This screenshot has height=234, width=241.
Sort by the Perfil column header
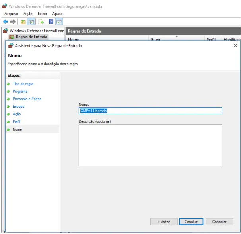213,39
